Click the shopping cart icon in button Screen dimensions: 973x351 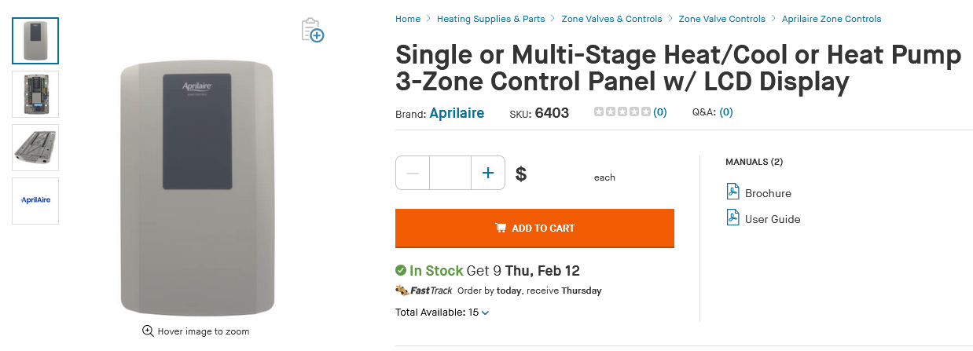click(x=500, y=228)
